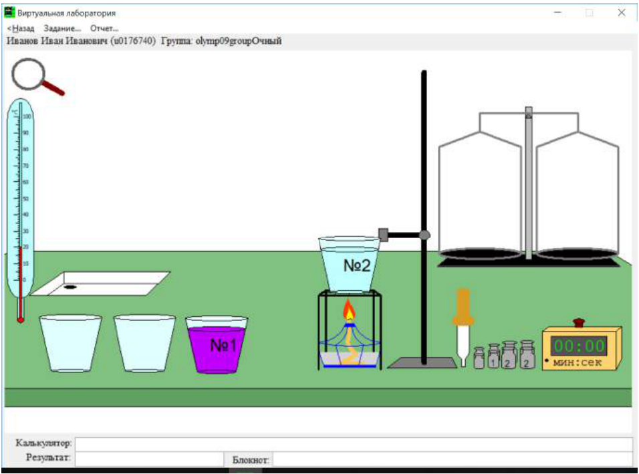The width and height of the screenshot is (639, 474).
Task: Focus the Блокнот input field
Action: [453, 459]
